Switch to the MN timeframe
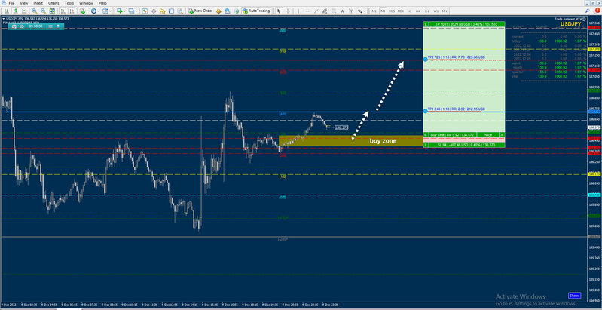Image resolution: width=602 pixels, height=310 pixels. click(445, 11)
